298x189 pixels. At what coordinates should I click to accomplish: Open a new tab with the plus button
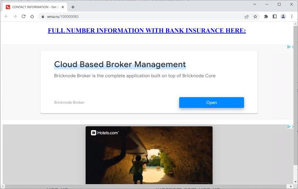[73, 7]
